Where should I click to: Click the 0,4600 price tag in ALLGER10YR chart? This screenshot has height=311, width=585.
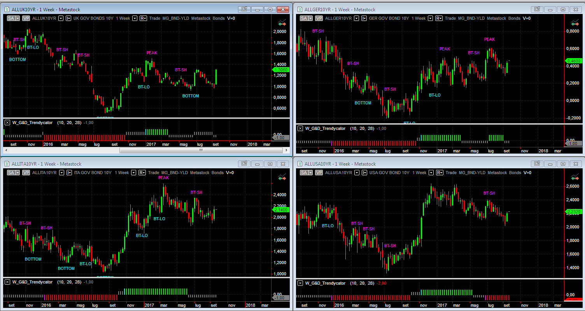click(x=573, y=61)
